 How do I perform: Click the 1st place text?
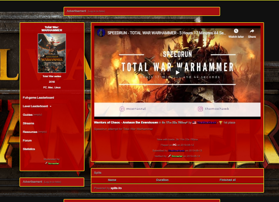click(229, 123)
